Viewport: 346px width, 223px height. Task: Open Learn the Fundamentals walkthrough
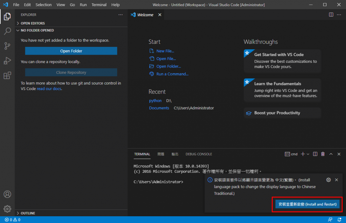coord(282,90)
